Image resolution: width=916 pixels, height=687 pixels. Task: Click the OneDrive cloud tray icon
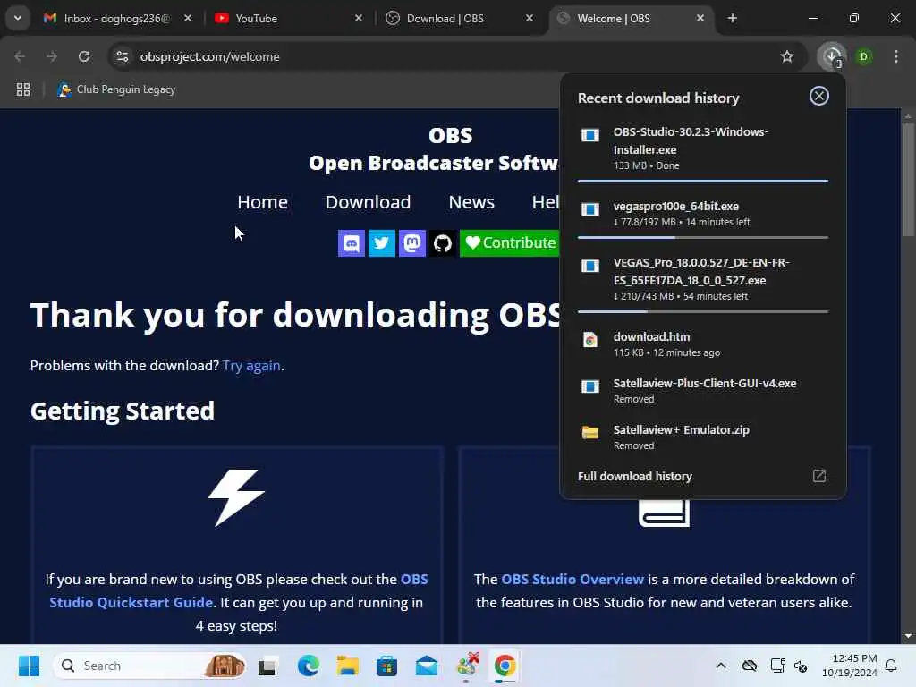(x=750, y=666)
